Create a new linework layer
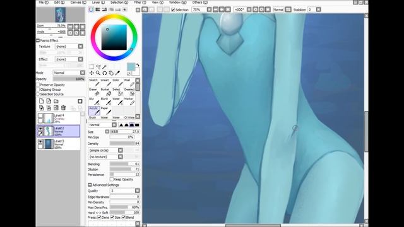This screenshot has width=404, height=227. click(x=49, y=101)
